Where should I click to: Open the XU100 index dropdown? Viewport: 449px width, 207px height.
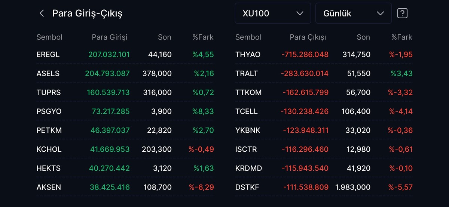pyautogui.click(x=273, y=13)
